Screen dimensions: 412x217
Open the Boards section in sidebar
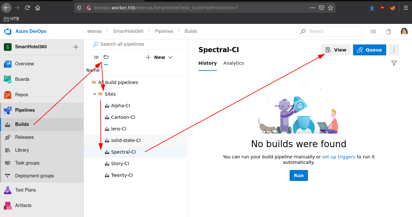[x=42, y=79]
